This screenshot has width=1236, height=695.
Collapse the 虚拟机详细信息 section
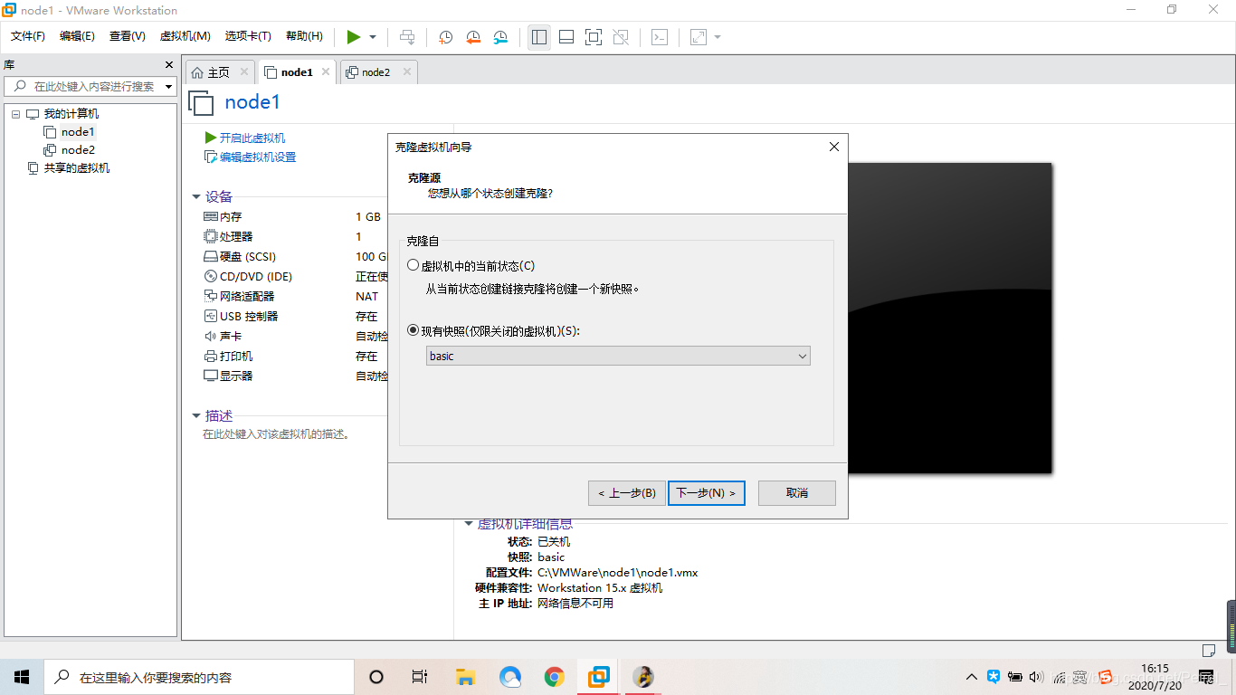point(468,524)
